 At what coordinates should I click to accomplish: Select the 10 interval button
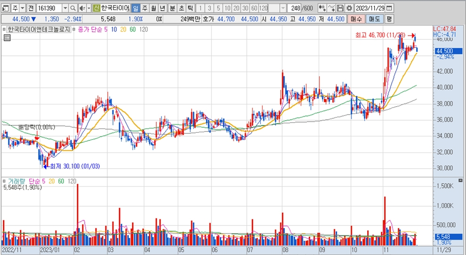point(228,8)
